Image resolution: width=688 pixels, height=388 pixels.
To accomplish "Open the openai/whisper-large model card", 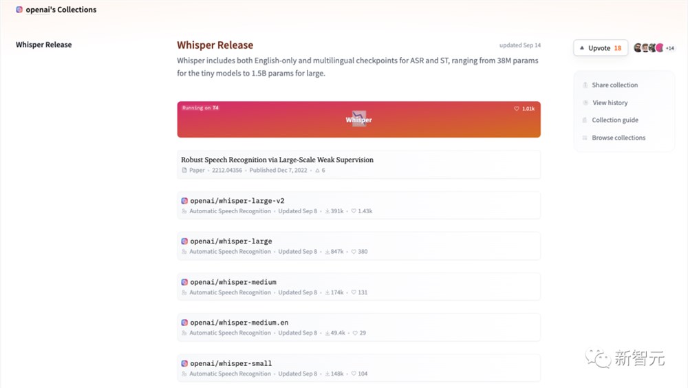I will pos(231,241).
